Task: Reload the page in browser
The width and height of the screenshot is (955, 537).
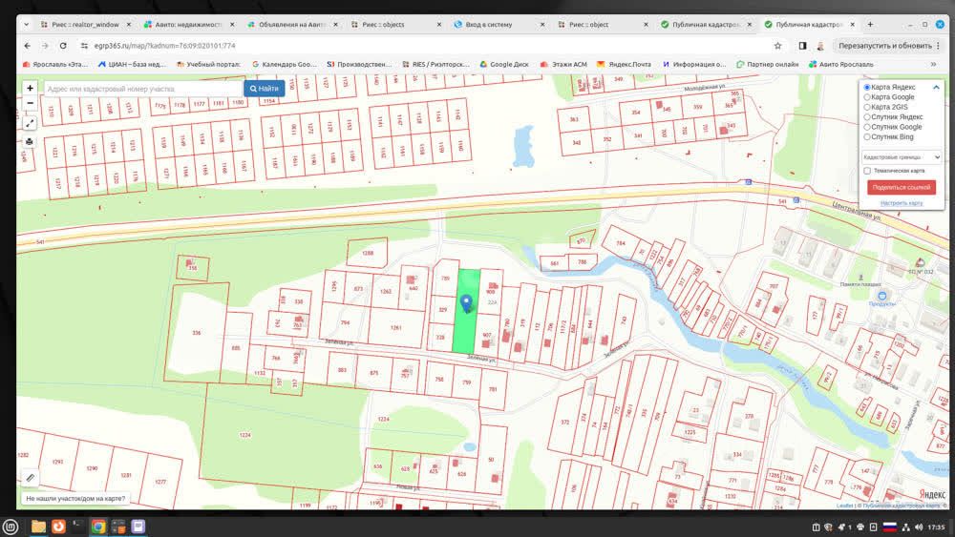Action: point(63,45)
